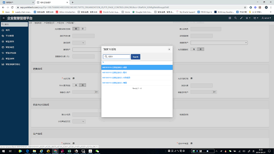Click the grid apps icon in header
The image size is (274, 154).
(x=230, y=18)
